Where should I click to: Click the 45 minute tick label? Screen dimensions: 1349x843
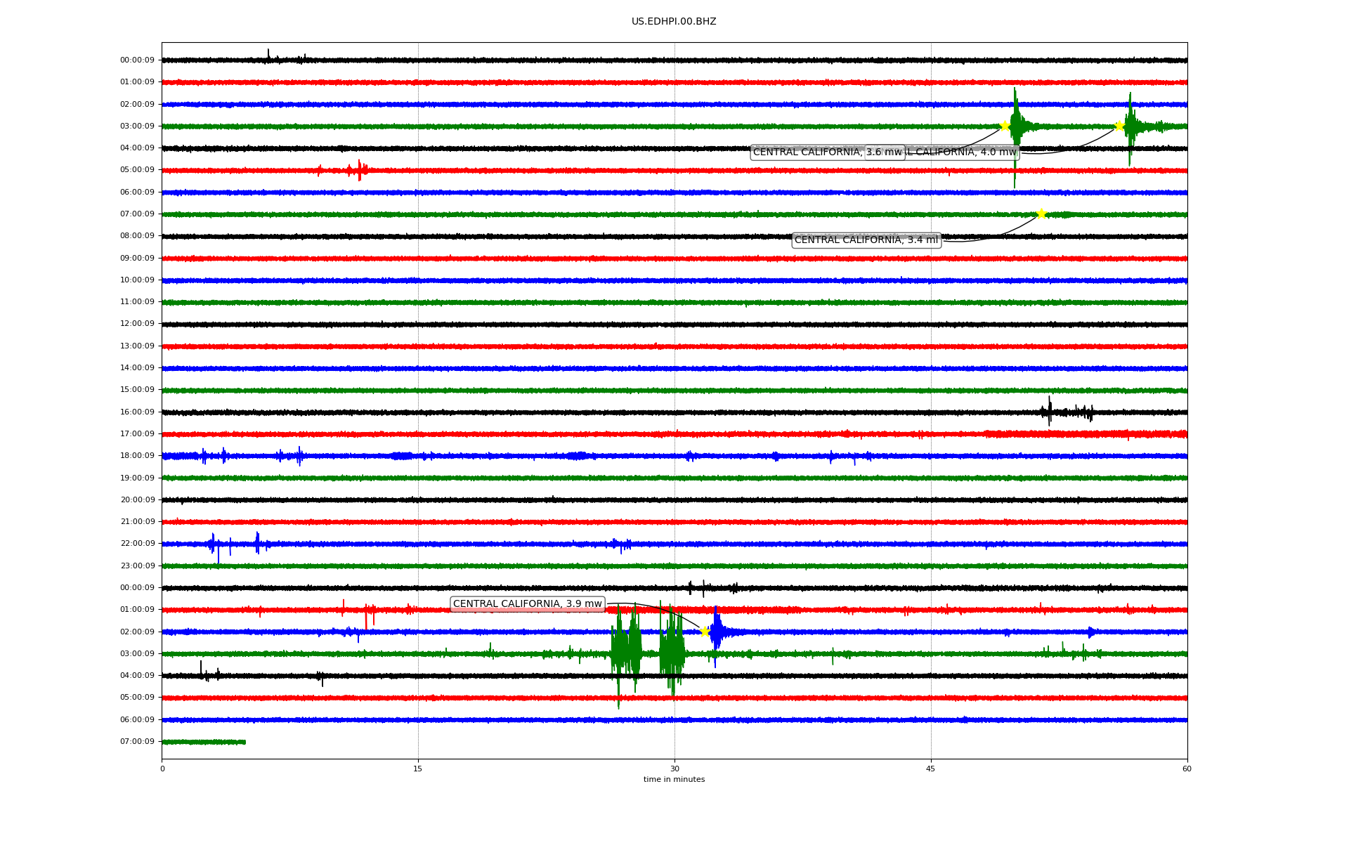(931, 769)
